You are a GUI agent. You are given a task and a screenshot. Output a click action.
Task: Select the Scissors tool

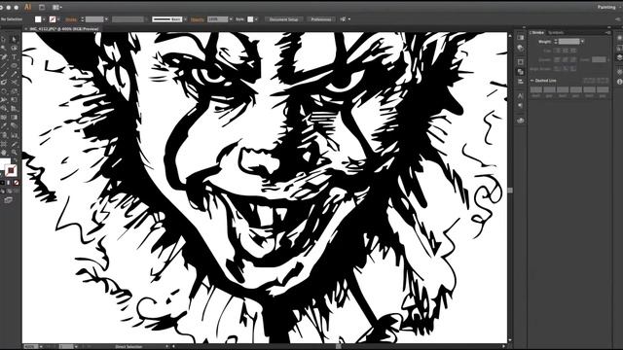click(x=14, y=82)
